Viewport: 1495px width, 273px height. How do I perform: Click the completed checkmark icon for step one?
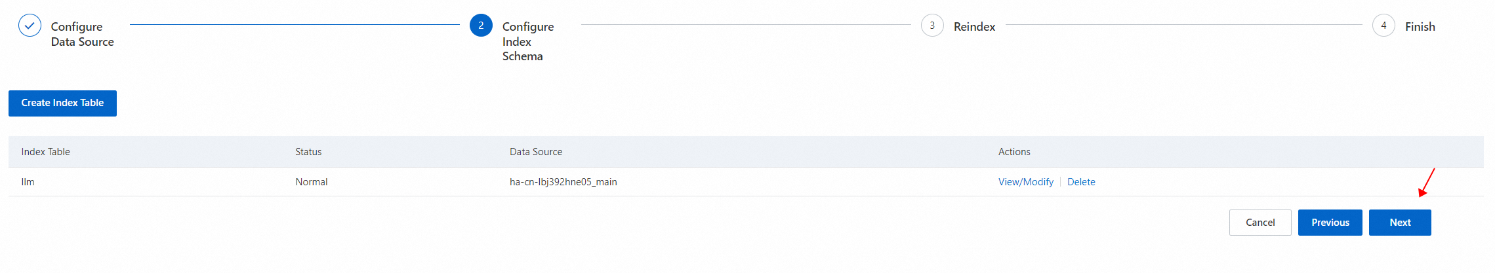coord(30,26)
